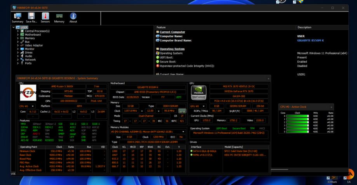Click the core 3 clock bar
Screen dimensions: 357x185
[x=297, y=125]
